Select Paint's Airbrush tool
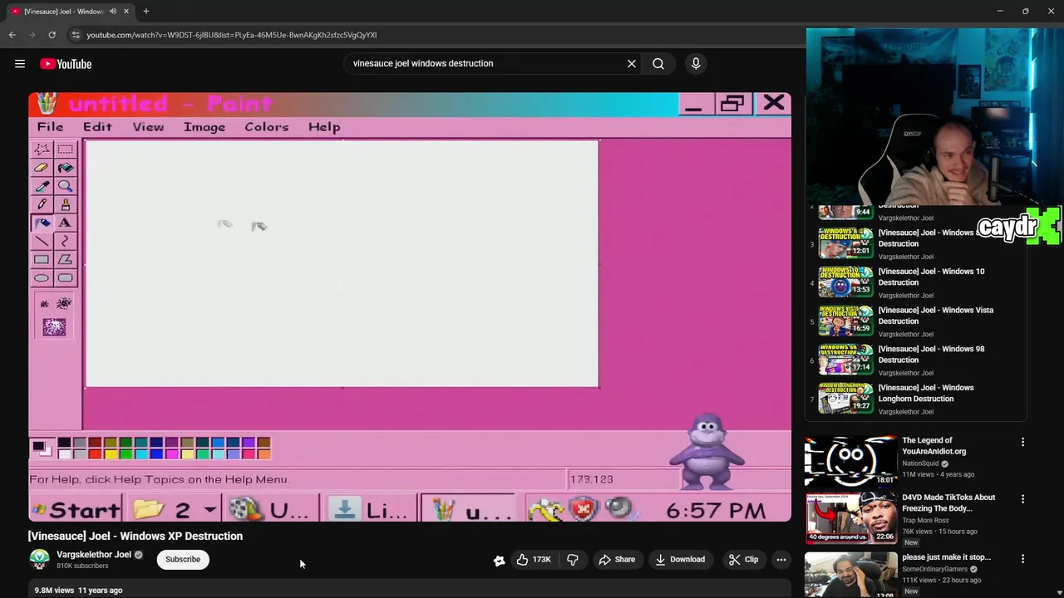 42,223
